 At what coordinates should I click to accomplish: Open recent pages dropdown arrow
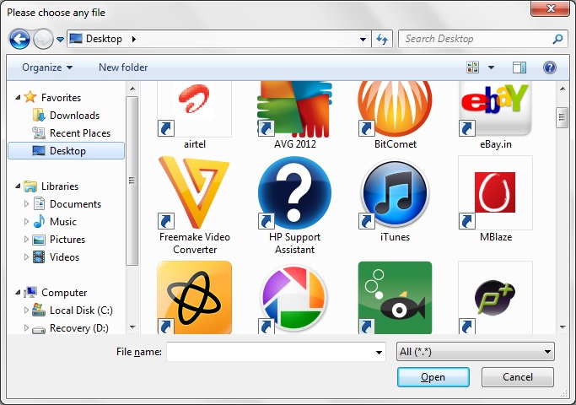(60, 39)
